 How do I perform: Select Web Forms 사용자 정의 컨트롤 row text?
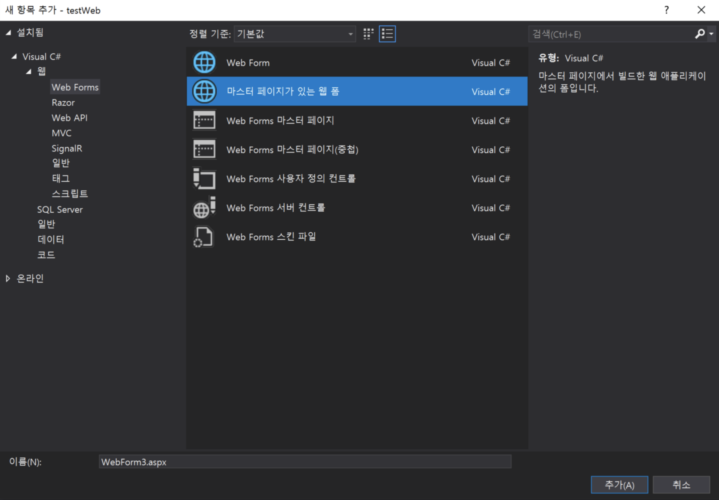(291, 179)
